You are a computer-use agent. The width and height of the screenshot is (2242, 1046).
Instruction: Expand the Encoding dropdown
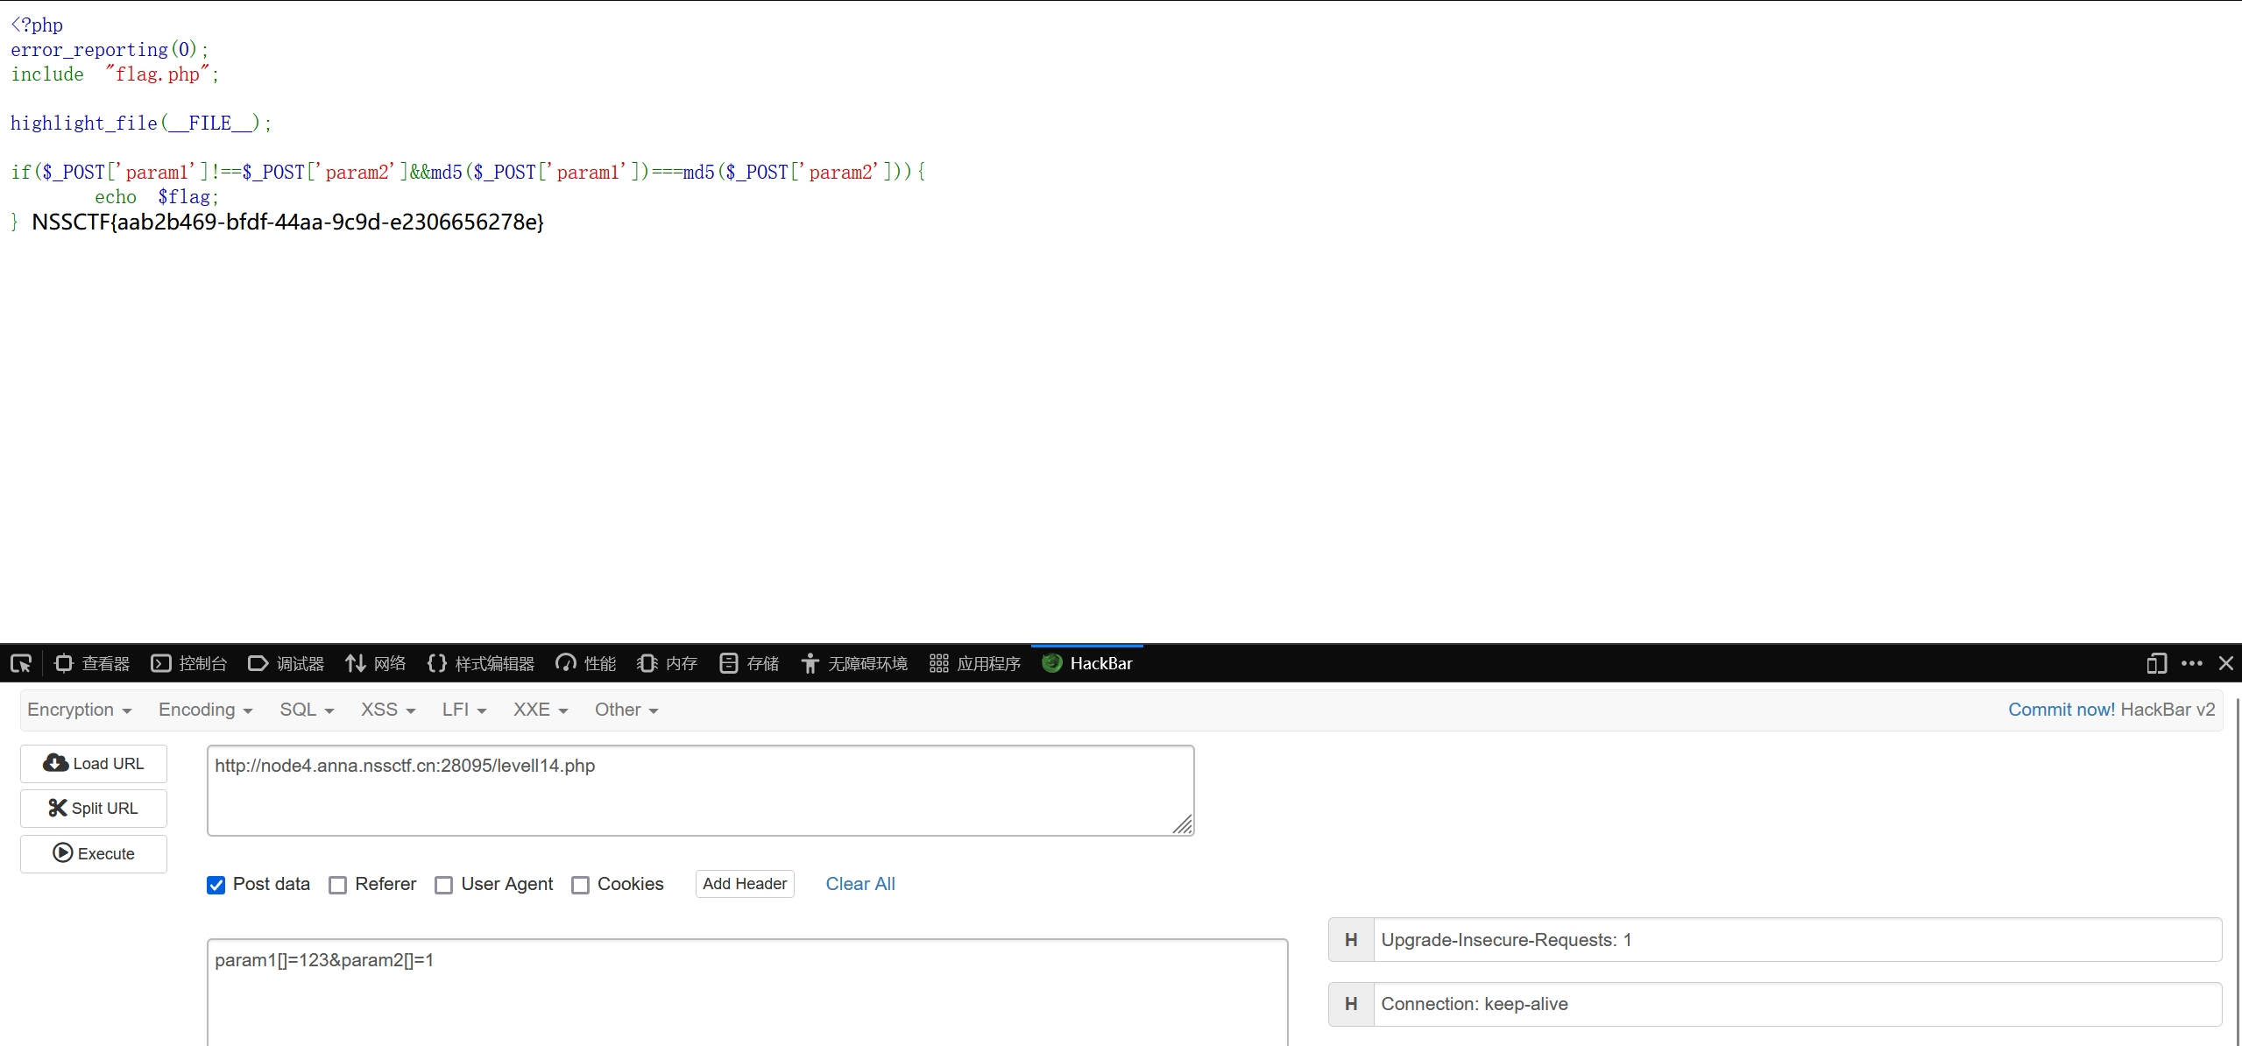pos(205,710)
